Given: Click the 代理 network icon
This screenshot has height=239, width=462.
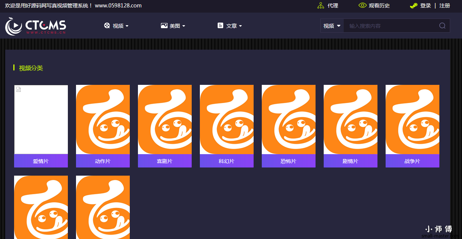Looking at the screenshot, I should click(321, 6).
